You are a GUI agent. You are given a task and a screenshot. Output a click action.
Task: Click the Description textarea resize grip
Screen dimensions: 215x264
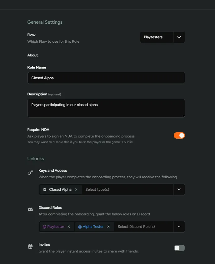coord(183,116)
